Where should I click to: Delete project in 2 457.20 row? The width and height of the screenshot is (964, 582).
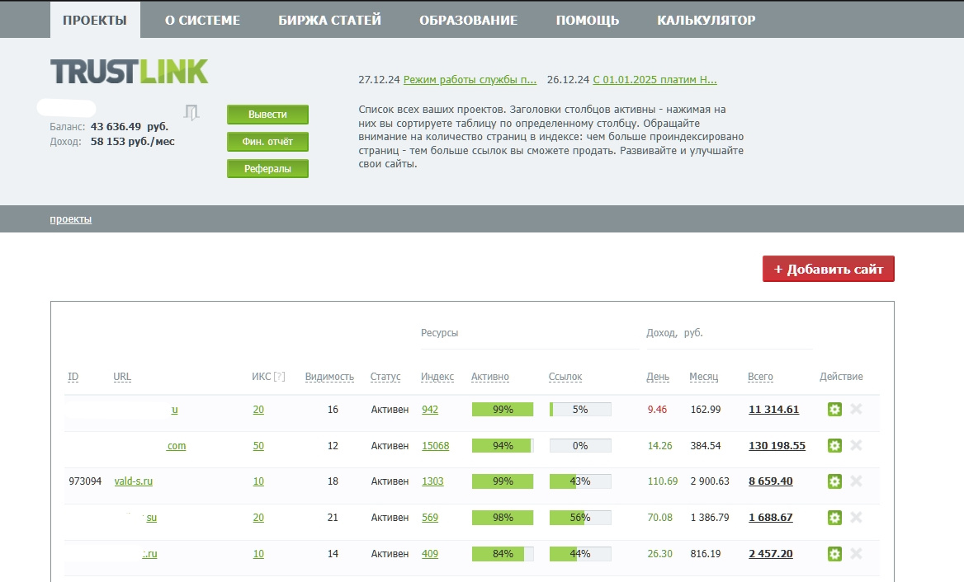click(856, 553)
